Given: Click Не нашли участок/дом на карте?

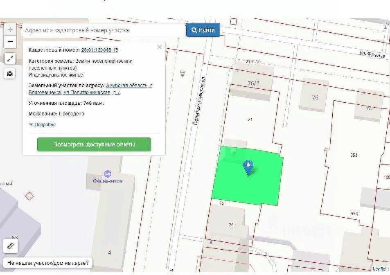Looking at the screenshot, I should [48, 263].
